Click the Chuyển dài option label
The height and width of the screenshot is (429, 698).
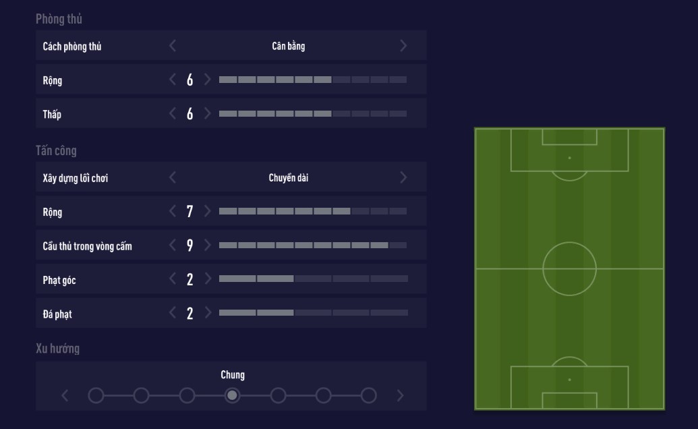(x=288, y=177)
